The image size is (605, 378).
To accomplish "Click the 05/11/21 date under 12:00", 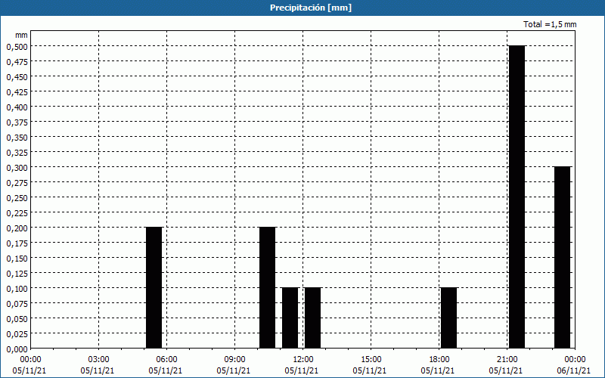I will coord(301,370).
